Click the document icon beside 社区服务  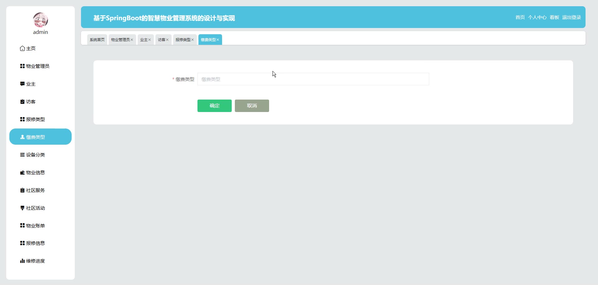[22, 190]
